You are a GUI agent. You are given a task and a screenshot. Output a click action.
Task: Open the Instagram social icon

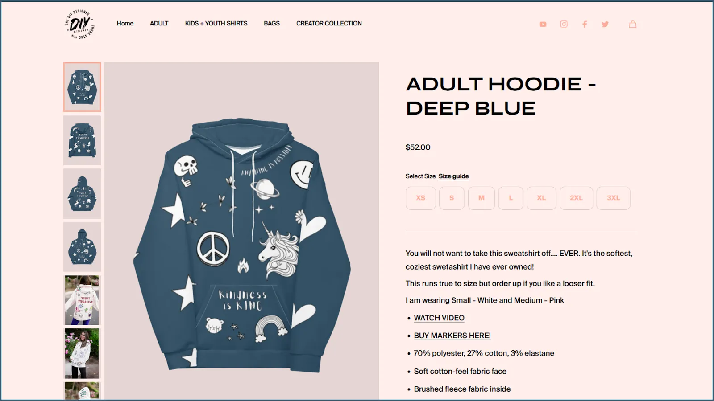click(564, 24)
